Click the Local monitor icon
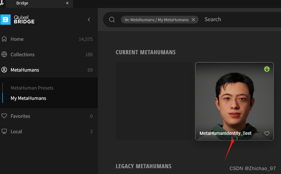The height and width of the screenshot is (174, 281). click(4, 131)
